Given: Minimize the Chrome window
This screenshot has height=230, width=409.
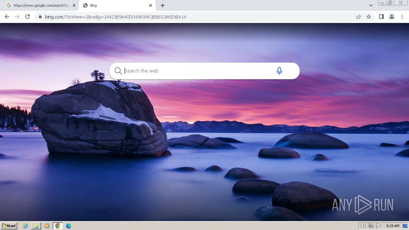Looking at the screenshot, I should tap(382, 3).
